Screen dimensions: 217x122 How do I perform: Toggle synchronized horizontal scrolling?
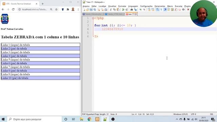pyautogui.click(x=153, y=9)
